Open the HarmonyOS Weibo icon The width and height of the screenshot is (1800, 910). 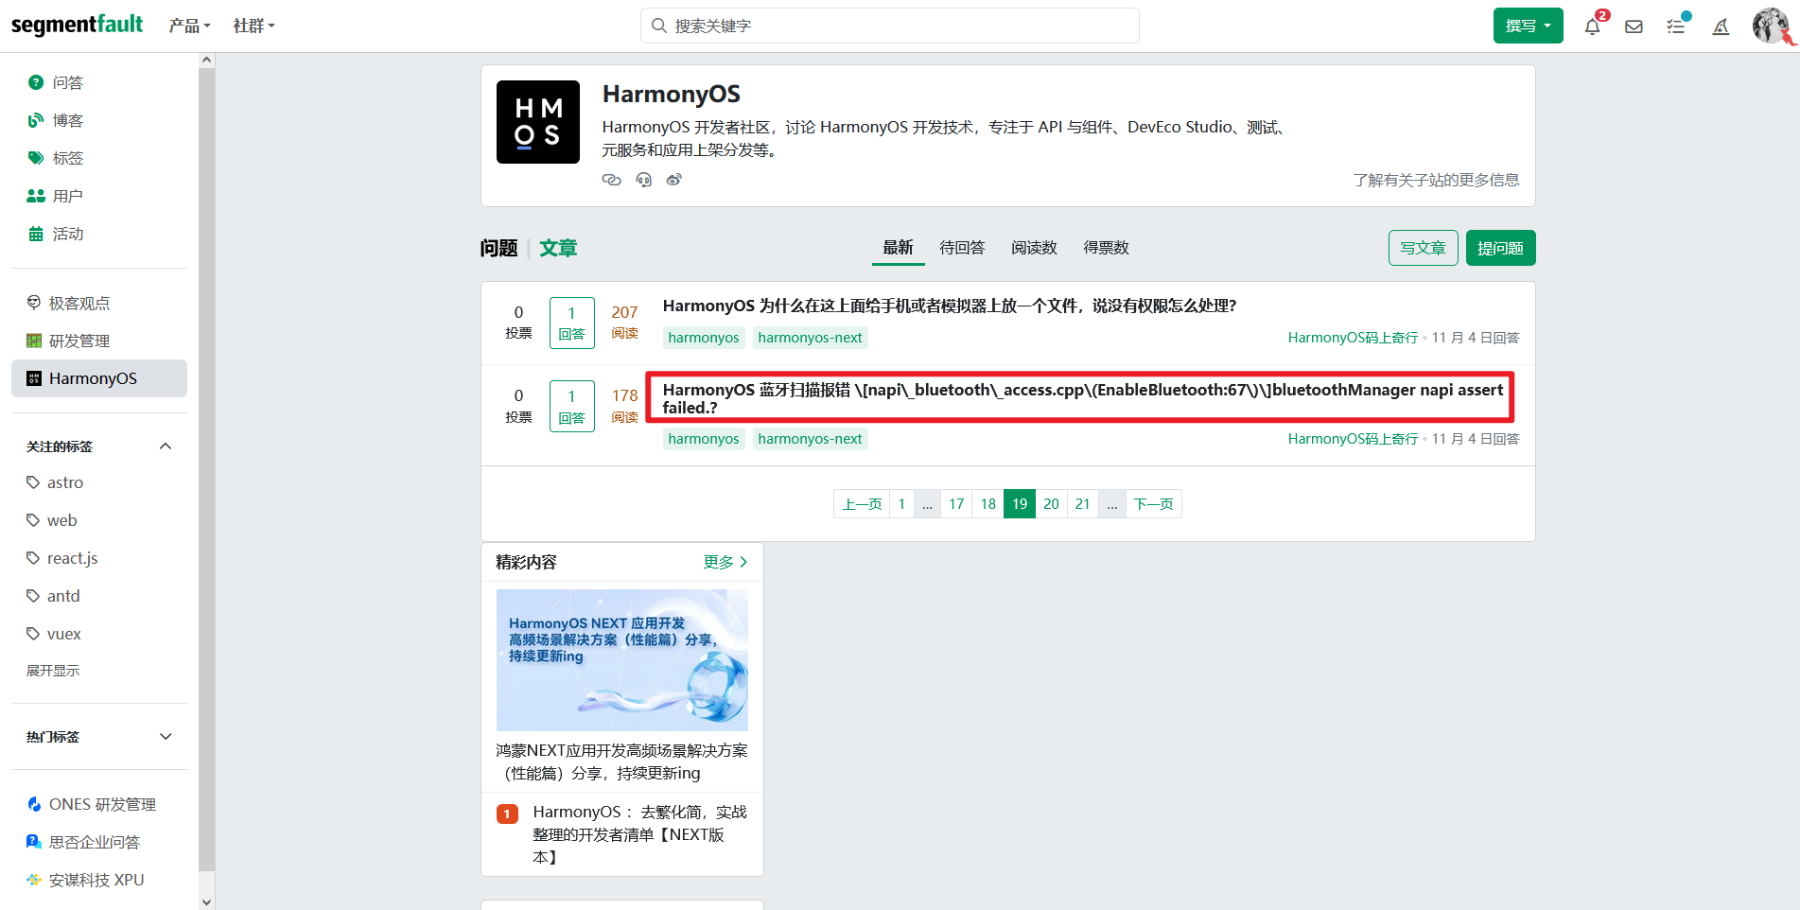[673, 180]
